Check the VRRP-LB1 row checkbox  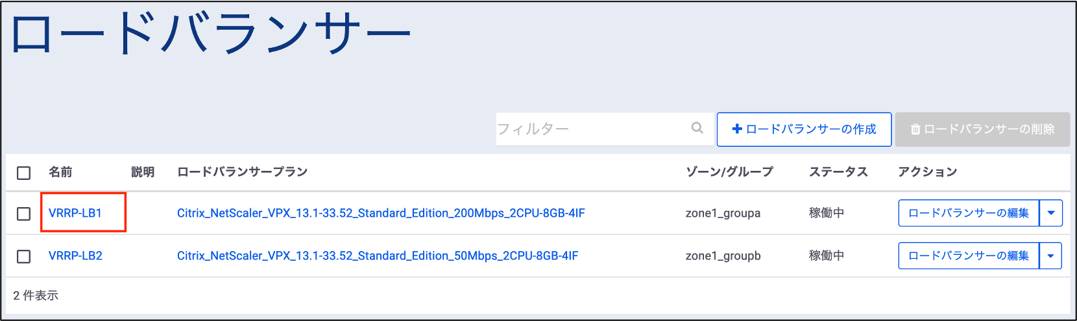(x=24, y=214)
